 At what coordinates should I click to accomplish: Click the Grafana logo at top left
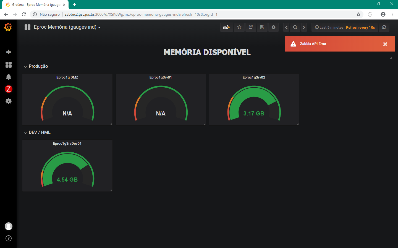pos(8,27)
